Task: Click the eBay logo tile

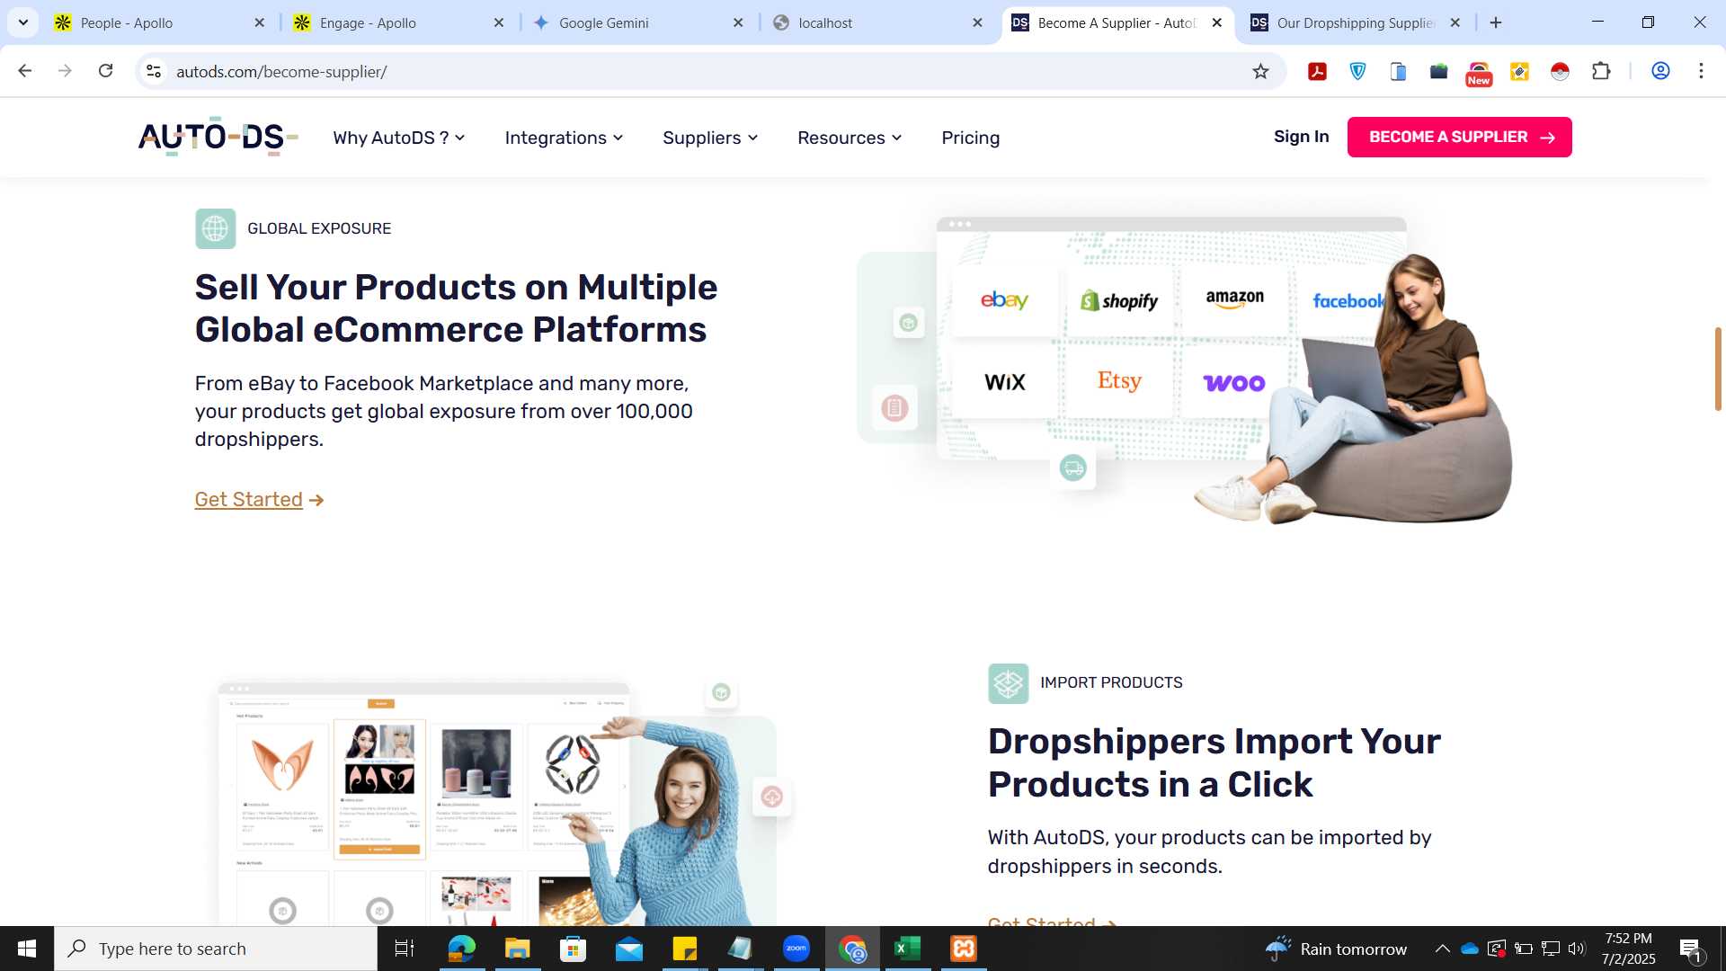Action: tap(1004, 300)
